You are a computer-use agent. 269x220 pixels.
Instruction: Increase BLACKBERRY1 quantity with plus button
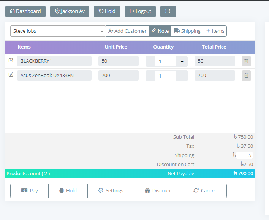182,61
